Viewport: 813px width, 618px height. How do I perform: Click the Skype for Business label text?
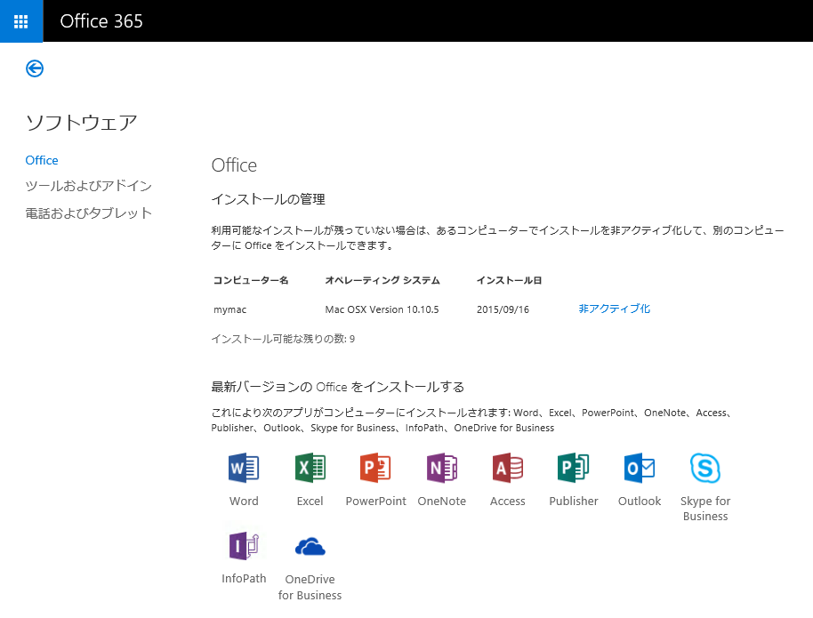[x=705, y=509]
